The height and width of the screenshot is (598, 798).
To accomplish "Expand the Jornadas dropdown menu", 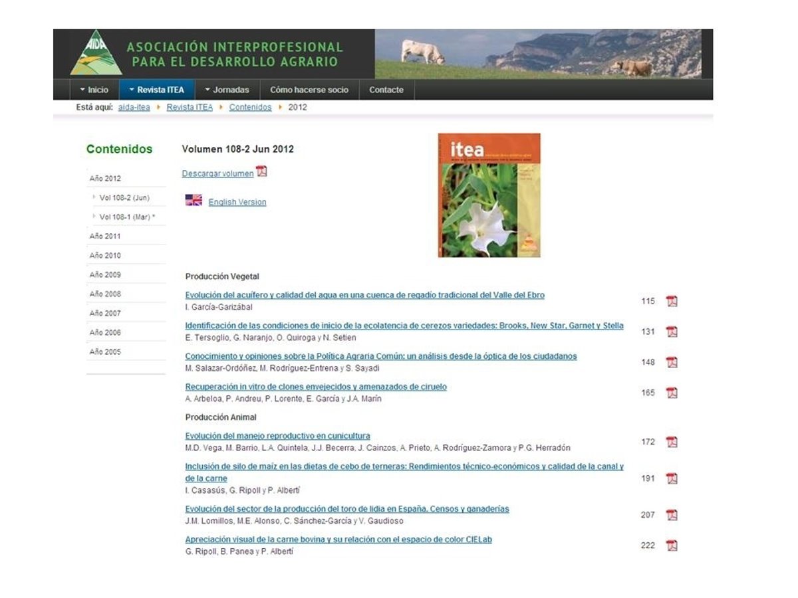I will [x=227, y=90].
